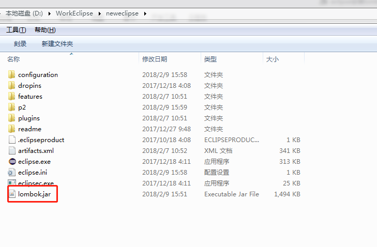Select the file name lombok.jar
Viewport: 377px width, 247px height.
pos(34,194)
